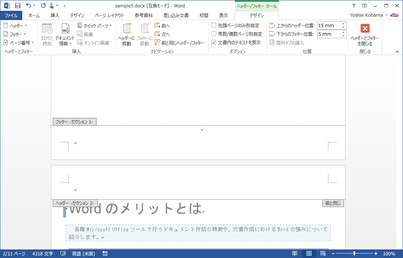This screenshot has width=403, height=258.
Task: Click the 下からのフッター位置 value field
Action: pos(329,34)
